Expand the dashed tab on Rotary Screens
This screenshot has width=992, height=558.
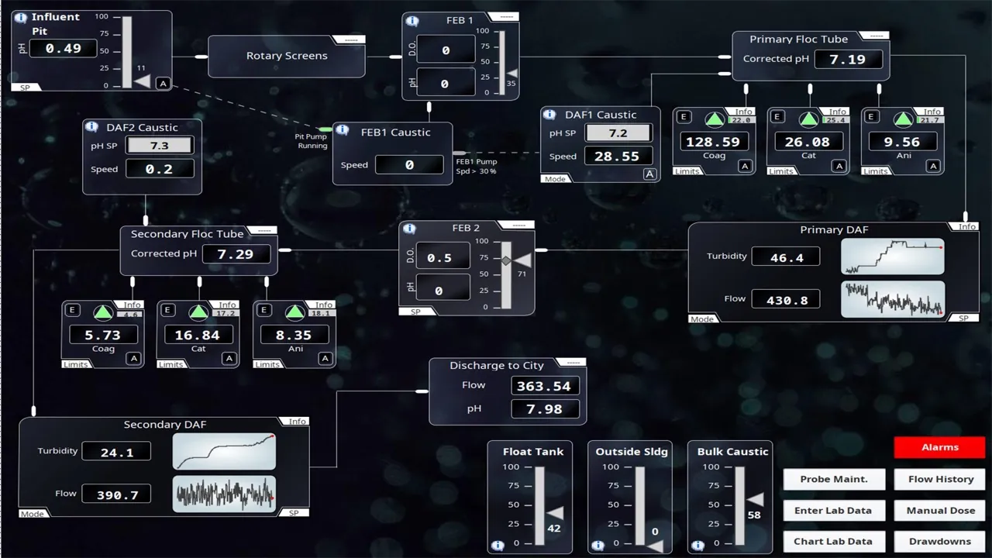pos(350,39)
